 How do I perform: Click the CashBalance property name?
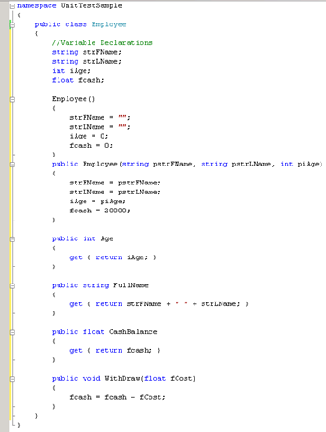[133, 332]
